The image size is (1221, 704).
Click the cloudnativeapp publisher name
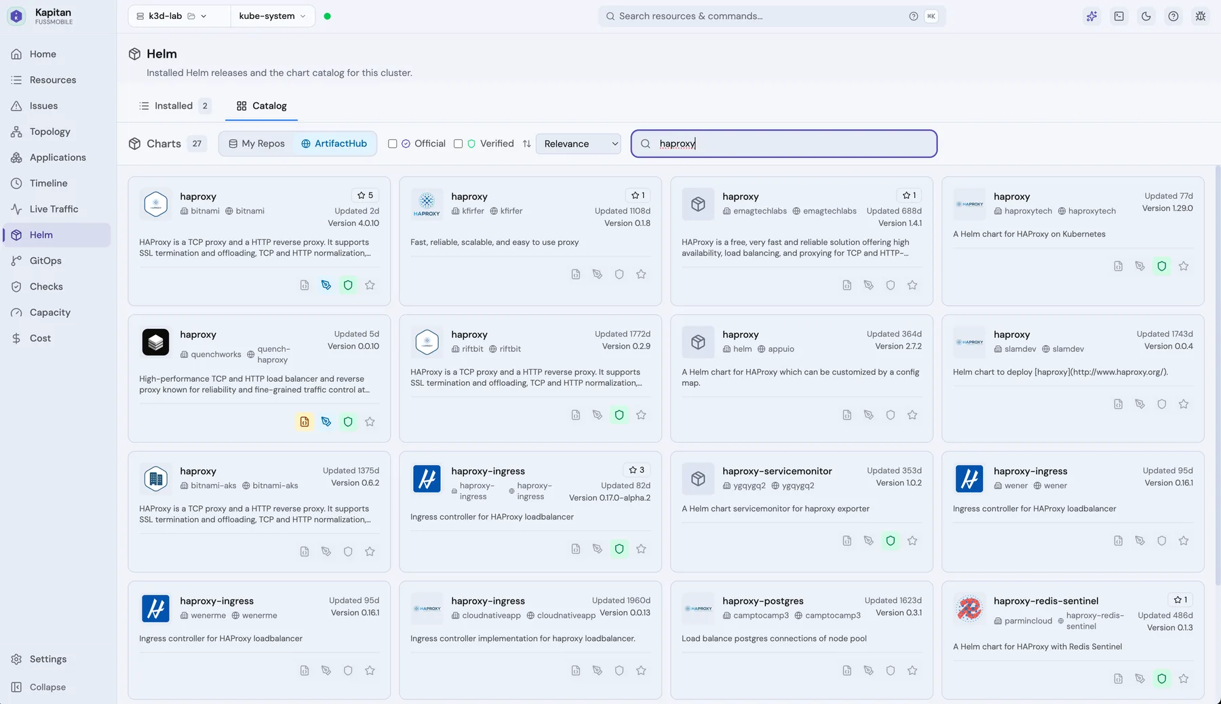(492, 616)
